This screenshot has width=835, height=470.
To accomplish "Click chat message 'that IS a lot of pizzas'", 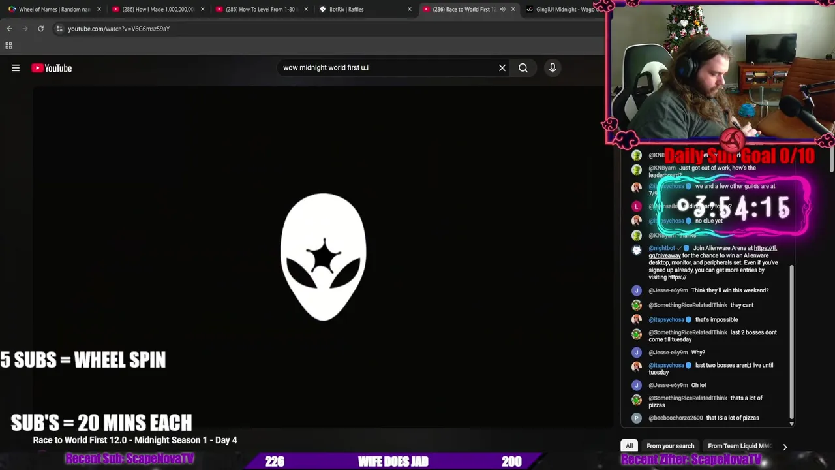I will pos(733,418).
